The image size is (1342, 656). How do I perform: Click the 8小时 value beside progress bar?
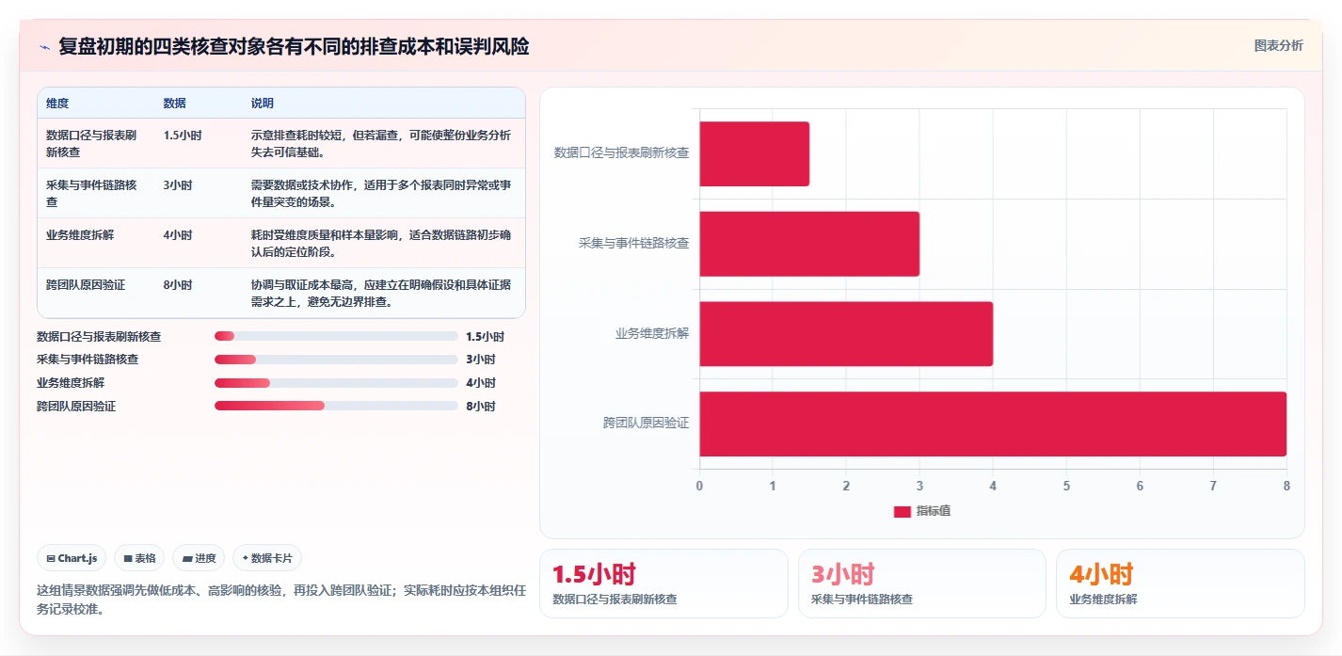(480, 407)
